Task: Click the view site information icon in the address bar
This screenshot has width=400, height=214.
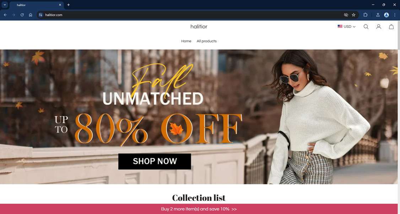Action: coord(40,15)
